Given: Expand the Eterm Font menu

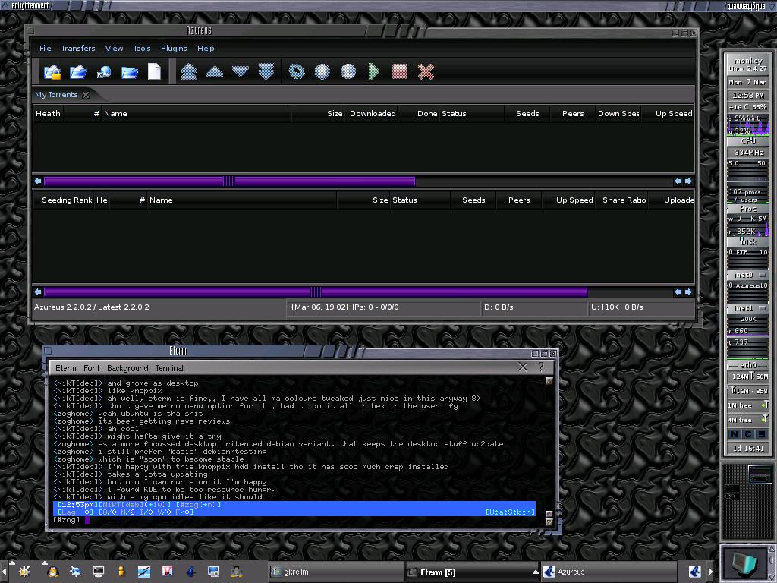Looking at the screenshot, I should (x=92, y=368).
